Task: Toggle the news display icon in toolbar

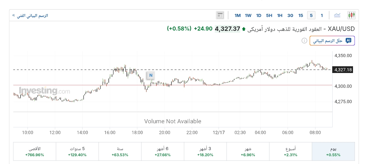Action: [x=220, y=15]
